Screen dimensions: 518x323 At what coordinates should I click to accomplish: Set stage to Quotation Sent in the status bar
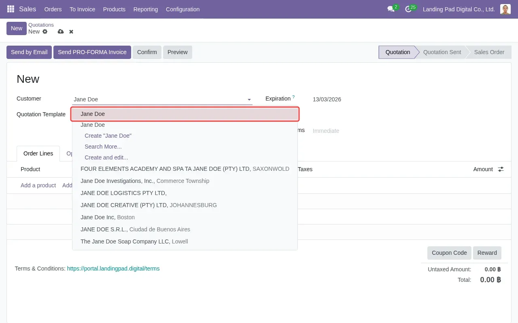tap(442, 52)
